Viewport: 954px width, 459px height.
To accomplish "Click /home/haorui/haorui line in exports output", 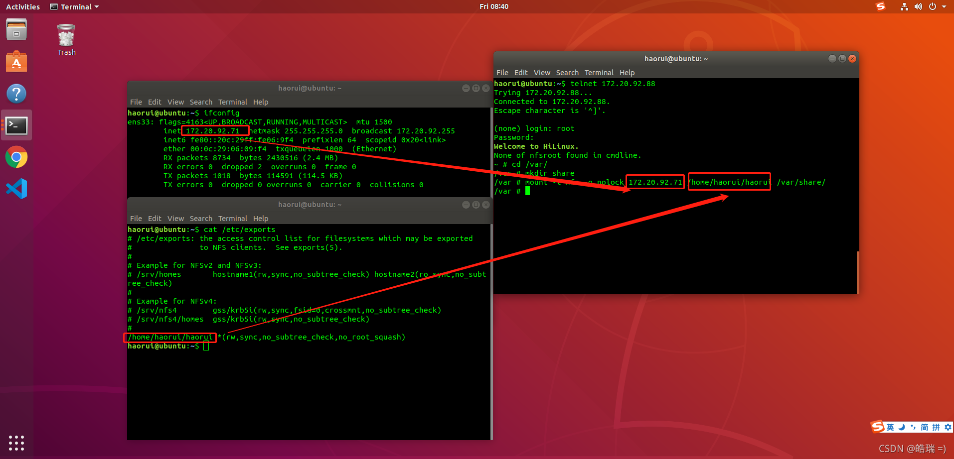I will (267, 337).
